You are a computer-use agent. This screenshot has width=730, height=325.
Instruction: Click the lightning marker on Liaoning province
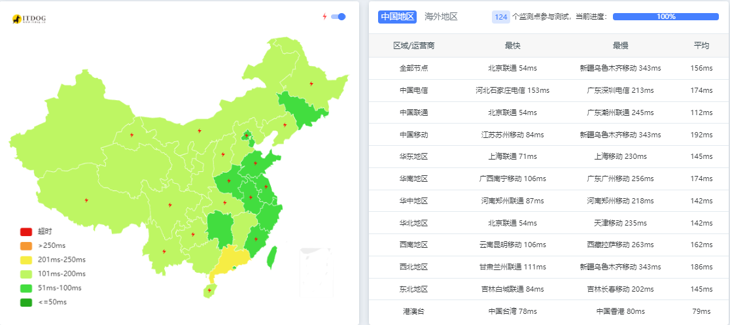285,125
